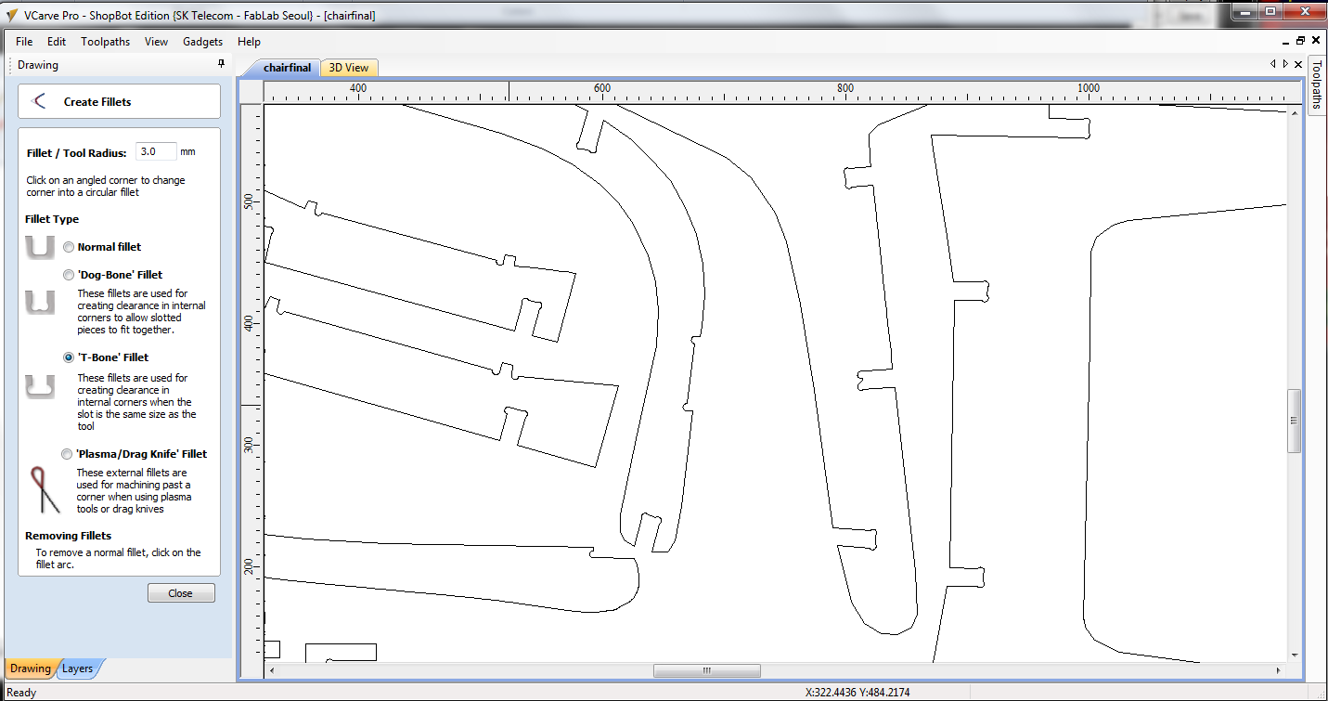Open the Gadgets menu
This screenshot has width=1328, height=701.
(x=202, y=42)
